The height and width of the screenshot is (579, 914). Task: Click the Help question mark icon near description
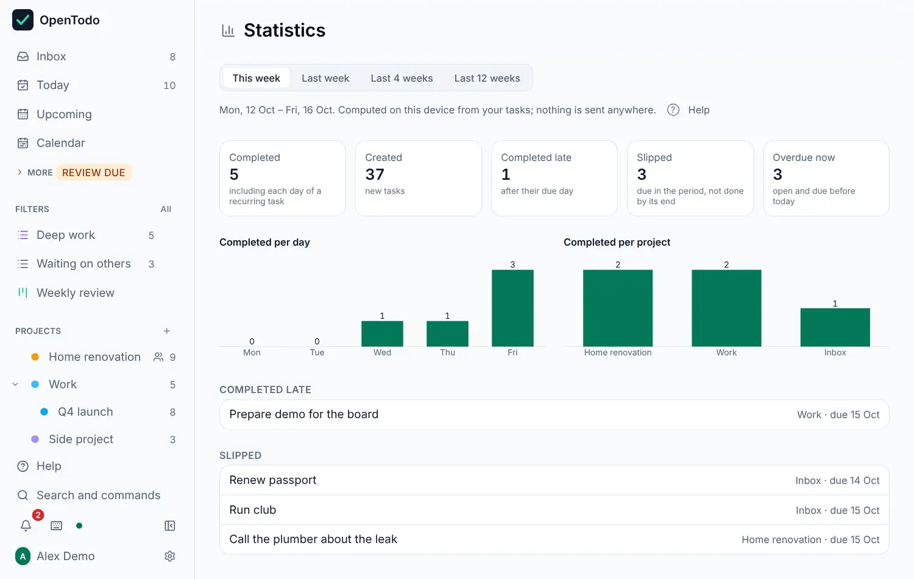673,110
